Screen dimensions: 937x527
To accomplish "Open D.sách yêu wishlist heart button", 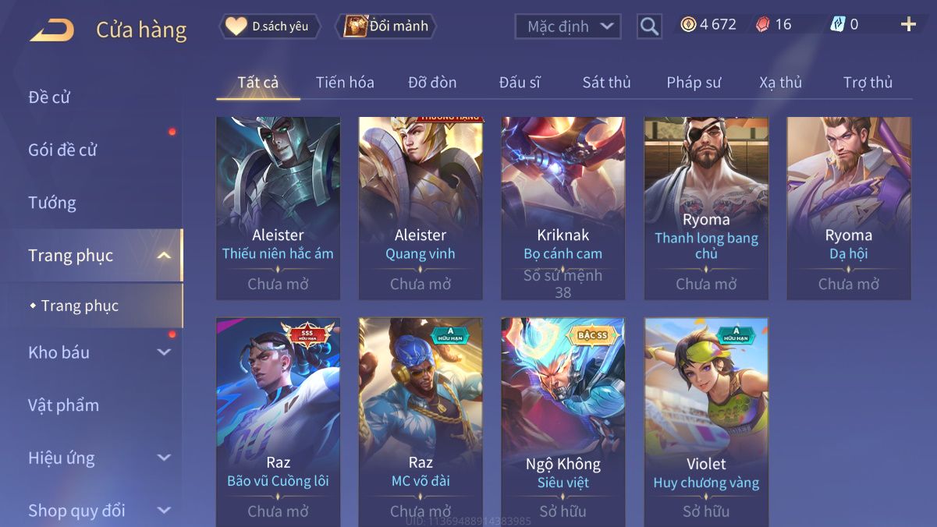I will click(270, 27).
